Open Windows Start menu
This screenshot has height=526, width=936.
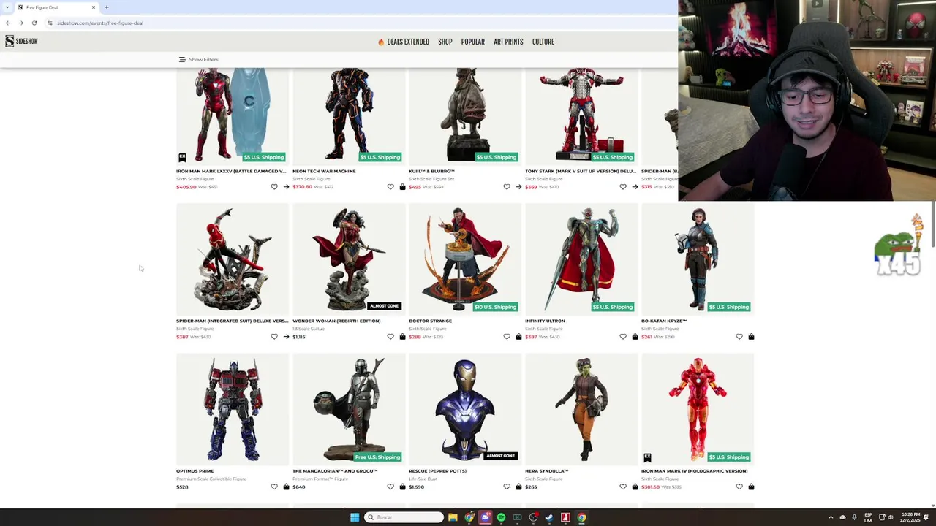pos(355,517)
